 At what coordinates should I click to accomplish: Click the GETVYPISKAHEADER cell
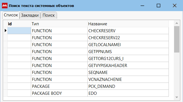tap(128, 65)
